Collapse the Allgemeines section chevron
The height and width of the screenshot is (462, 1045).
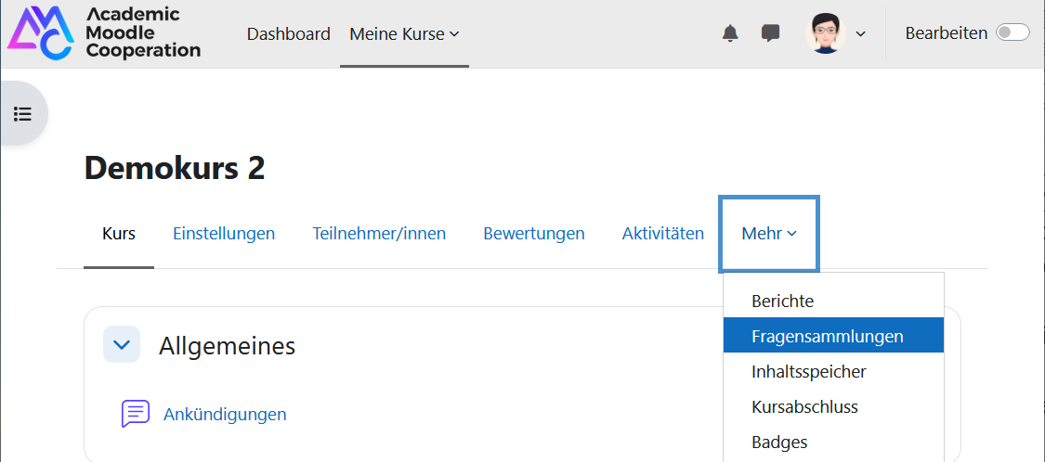coord(122,345)
